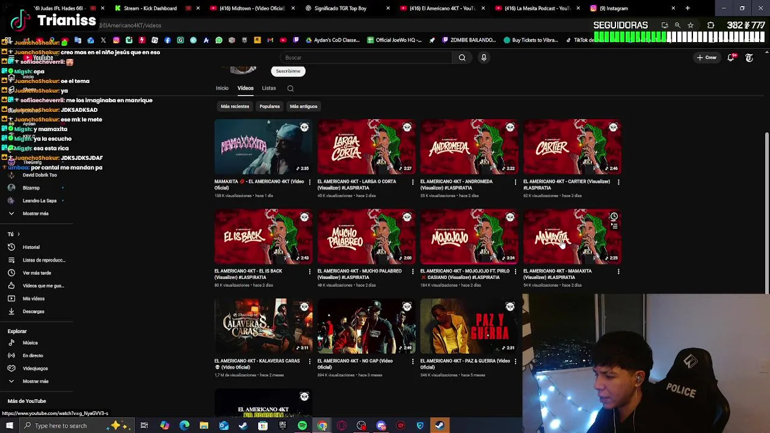Open Spotify from the taskbar
This screenshot has width=770, height=433.
[303, 426]
